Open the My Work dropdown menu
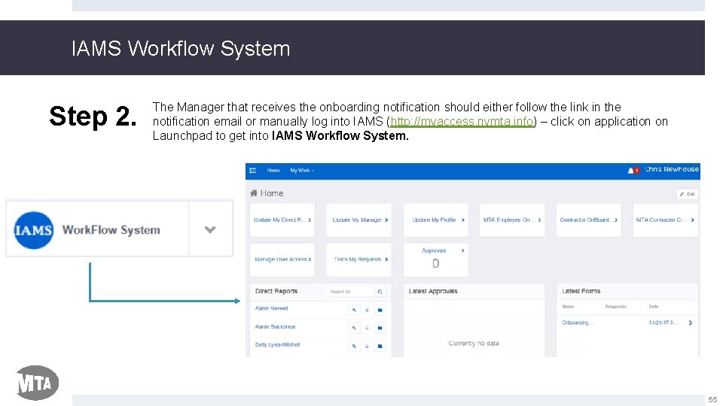 (302, 171)
